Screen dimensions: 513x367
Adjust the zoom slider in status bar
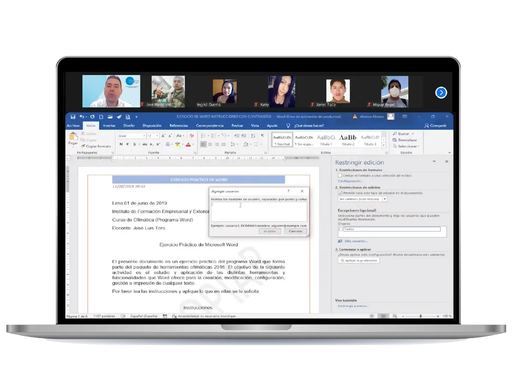click(x=421, y=316)
